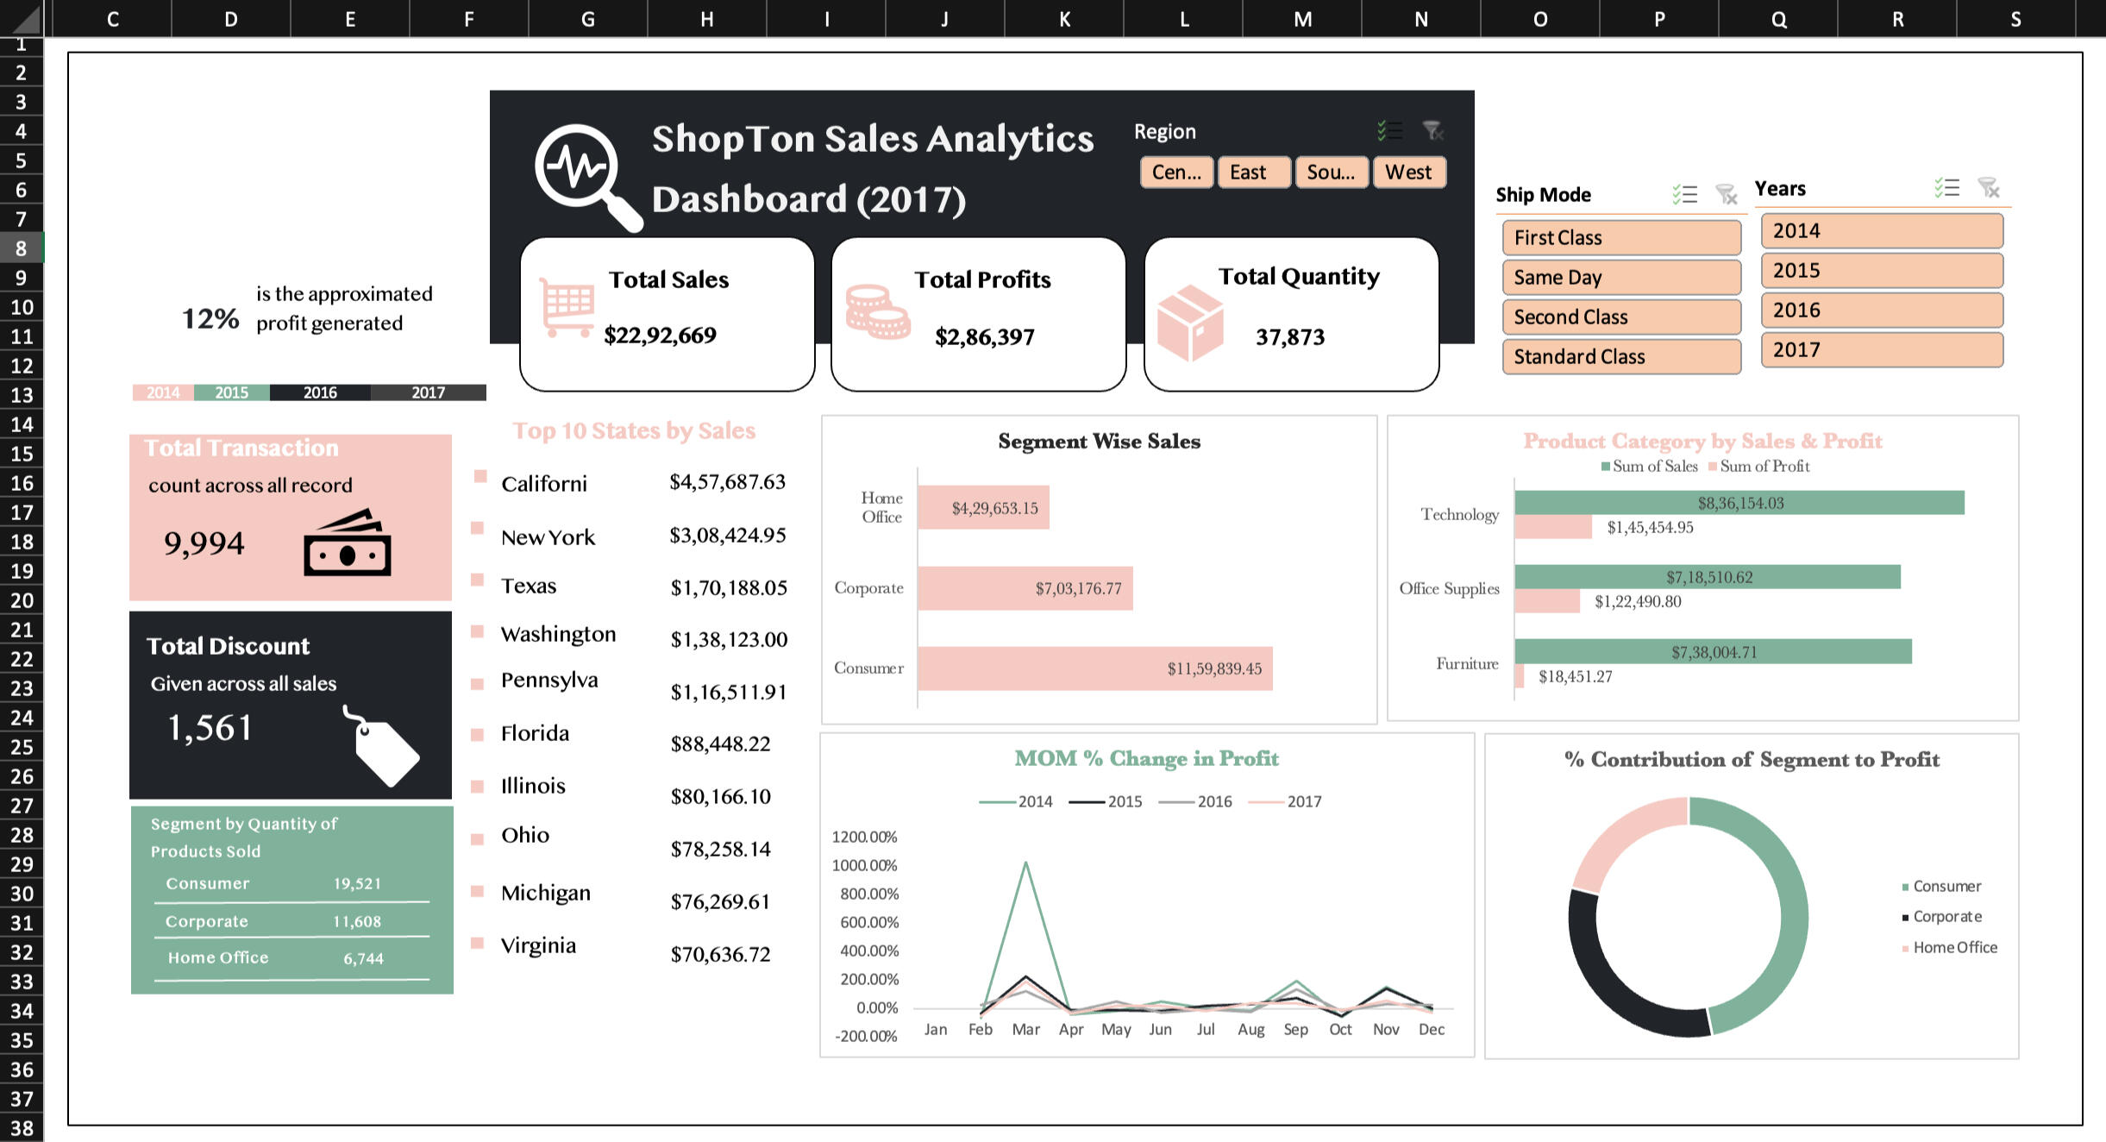The height and width of the screenshot is (1142, 2106).
Task: Click the Consumer bar in Segment Wise Sales
Action: point(1094,668)
